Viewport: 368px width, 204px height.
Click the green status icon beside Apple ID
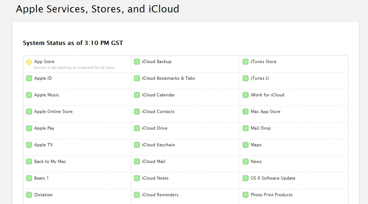29,78
